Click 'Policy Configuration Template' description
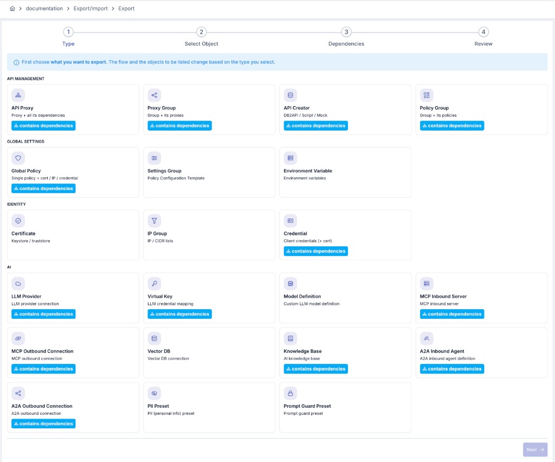The image size is (555, 462). (x=176, y=178)
